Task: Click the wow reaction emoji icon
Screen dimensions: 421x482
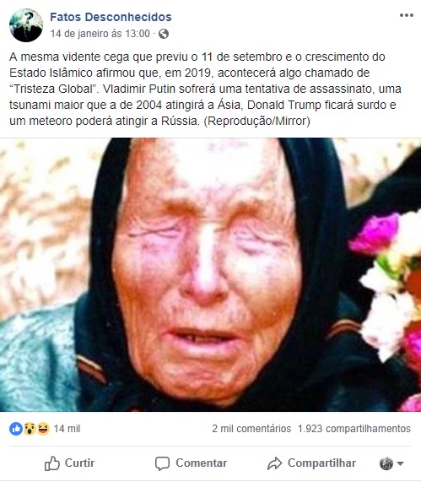Action: coord(30,429)
